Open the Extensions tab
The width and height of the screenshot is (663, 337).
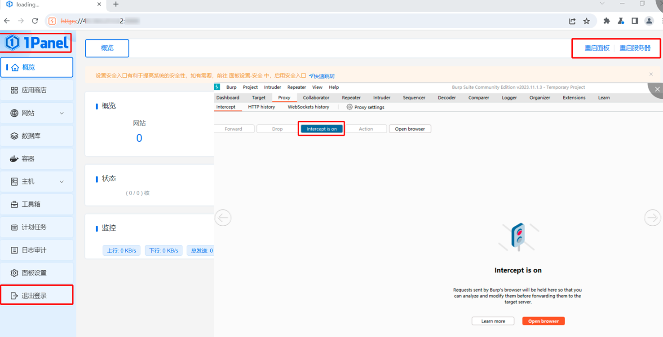(574, 97)
